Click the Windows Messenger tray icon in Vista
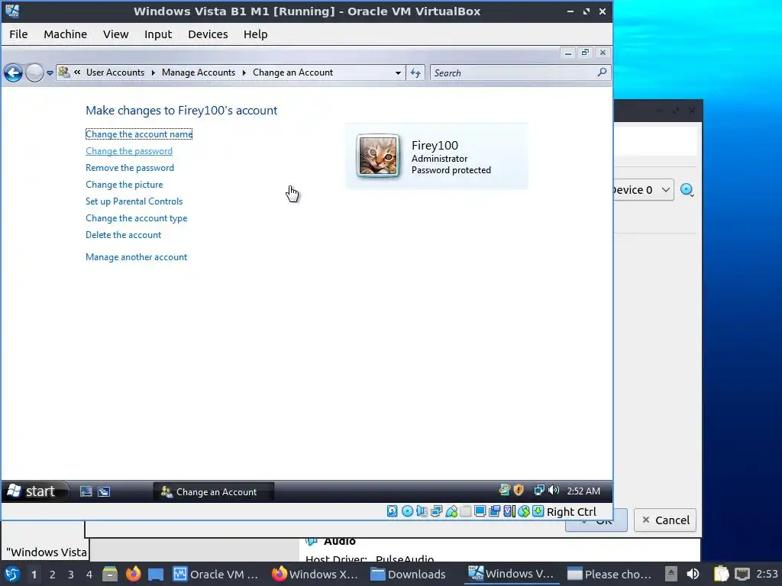 click(x=504, y=491)
